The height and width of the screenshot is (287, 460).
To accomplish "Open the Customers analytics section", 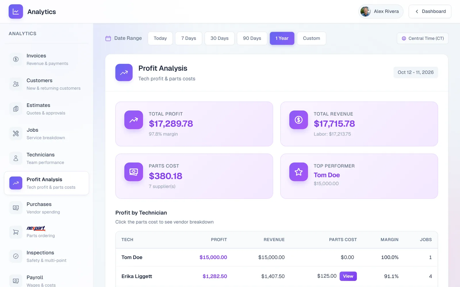I will coord(47,84).
